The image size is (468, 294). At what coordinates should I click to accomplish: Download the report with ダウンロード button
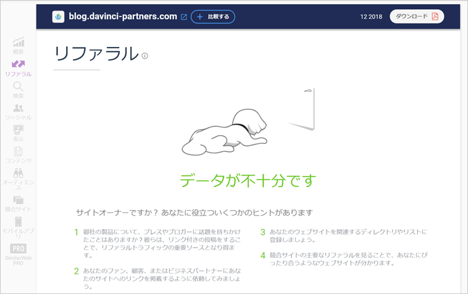point(417,17)
